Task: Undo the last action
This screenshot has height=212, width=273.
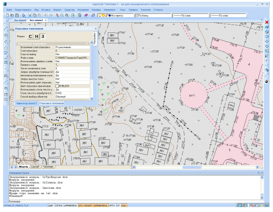Action: tap(46, 15)
